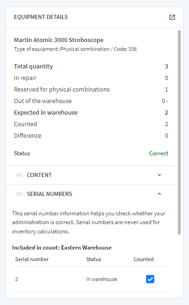The image size is (189, 305).
Task: Open equipment details in new window icon
Action: click(x=172, y=17)
